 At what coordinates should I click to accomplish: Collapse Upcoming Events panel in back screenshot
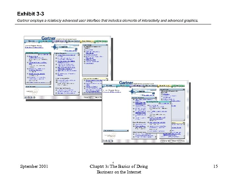(x=50, y=53)
